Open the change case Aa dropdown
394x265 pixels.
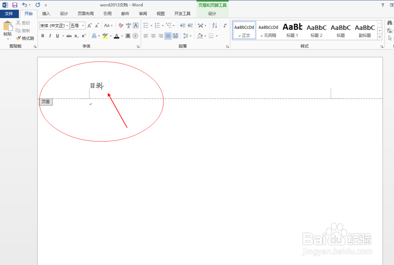point(108,25)
